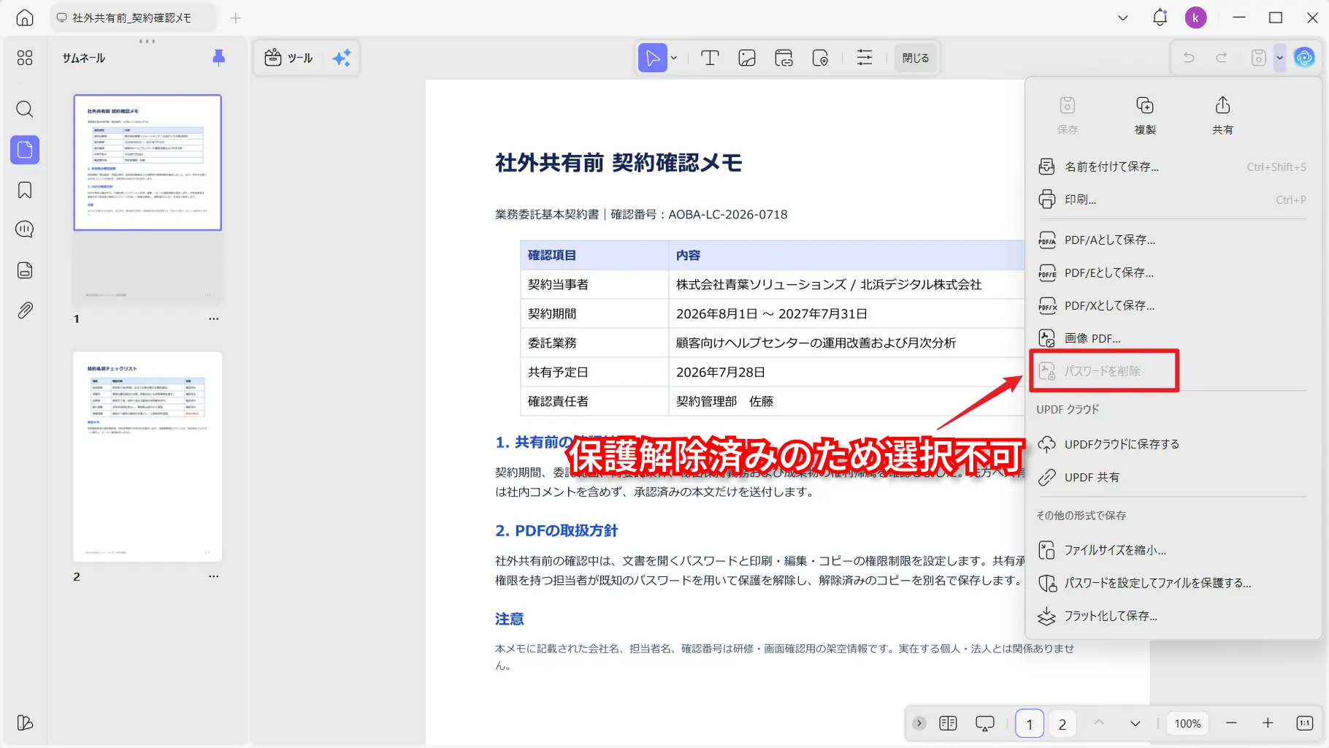
Task: Click the previous page up chevron
Action: [1099, 723]
